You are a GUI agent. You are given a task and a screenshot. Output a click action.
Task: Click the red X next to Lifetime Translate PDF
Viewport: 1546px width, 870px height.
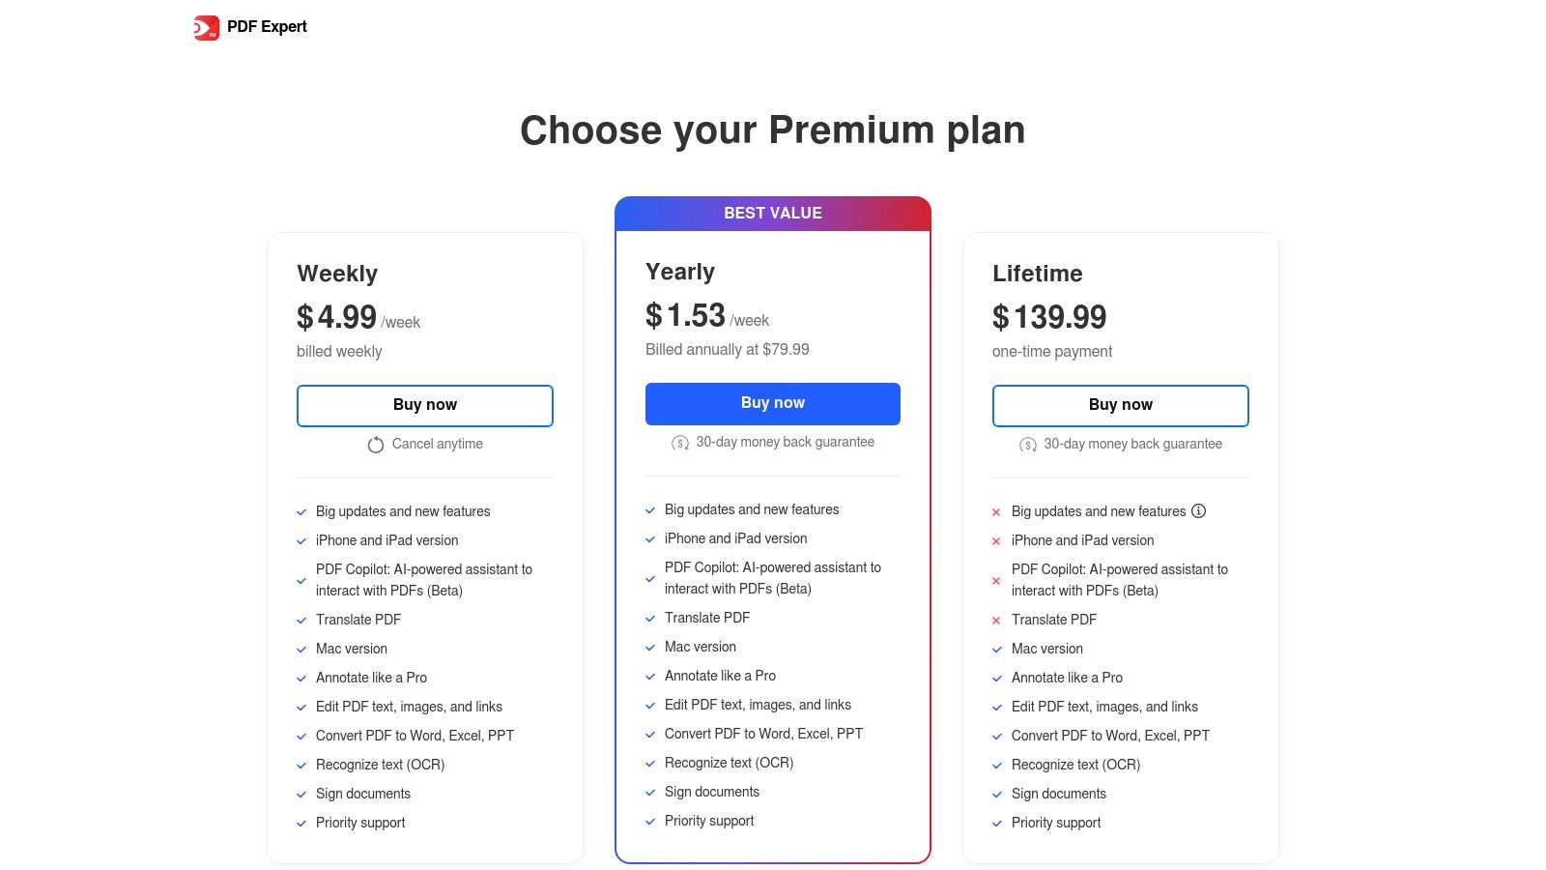(x=996, y=621)
